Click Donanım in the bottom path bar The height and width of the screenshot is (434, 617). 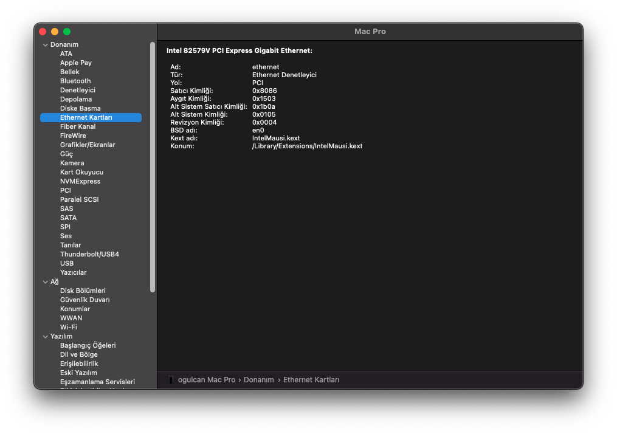pos(259,380)
